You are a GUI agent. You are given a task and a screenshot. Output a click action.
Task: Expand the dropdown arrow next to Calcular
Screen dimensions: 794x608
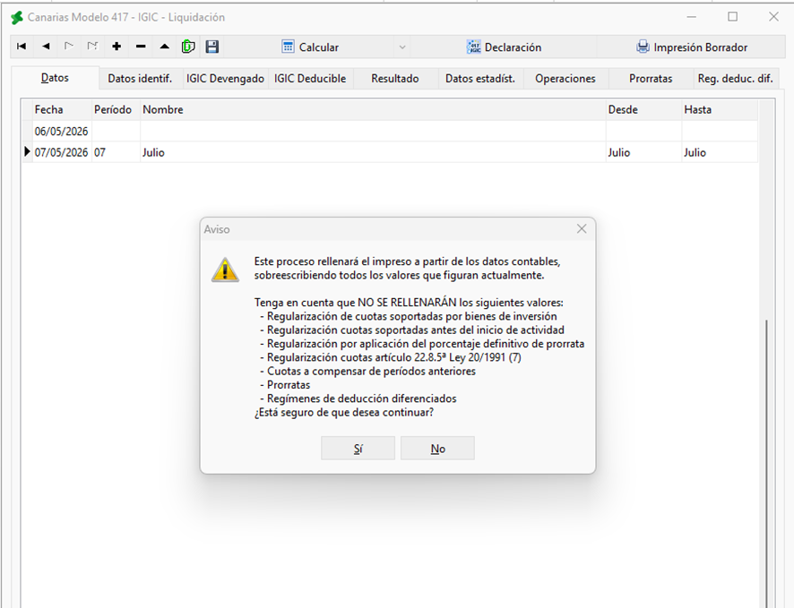pos(402,47)
